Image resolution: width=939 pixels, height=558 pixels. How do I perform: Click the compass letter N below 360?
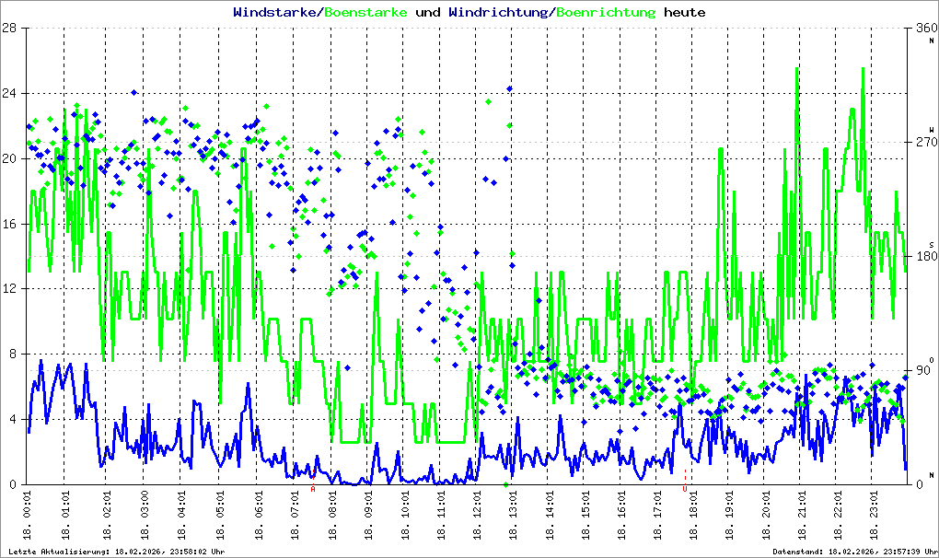932,41
